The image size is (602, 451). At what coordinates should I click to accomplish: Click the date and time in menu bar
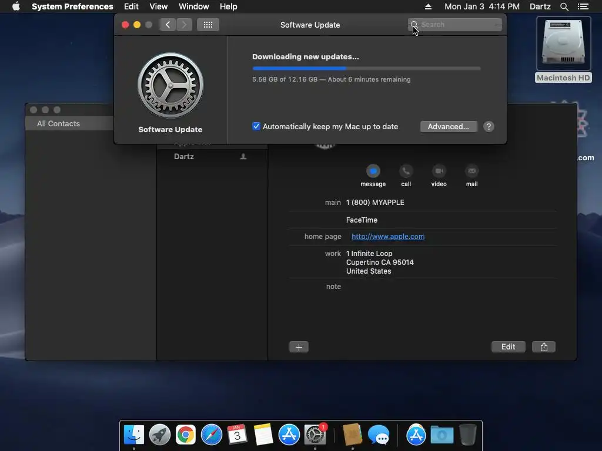tap(482, 6)
